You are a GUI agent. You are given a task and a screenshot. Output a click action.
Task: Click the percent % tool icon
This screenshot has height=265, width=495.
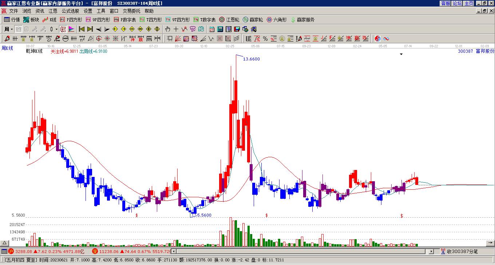265,38
